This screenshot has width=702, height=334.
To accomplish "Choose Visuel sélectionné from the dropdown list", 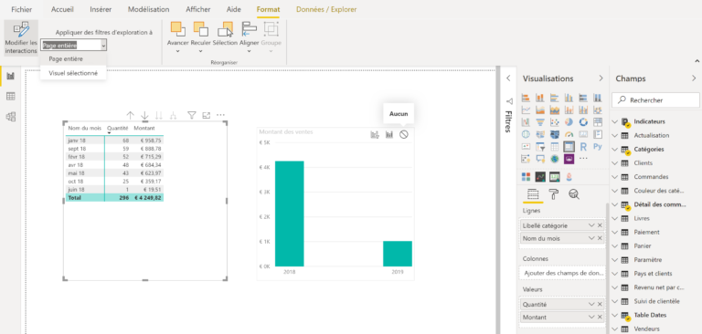I will tap(73, 73).
